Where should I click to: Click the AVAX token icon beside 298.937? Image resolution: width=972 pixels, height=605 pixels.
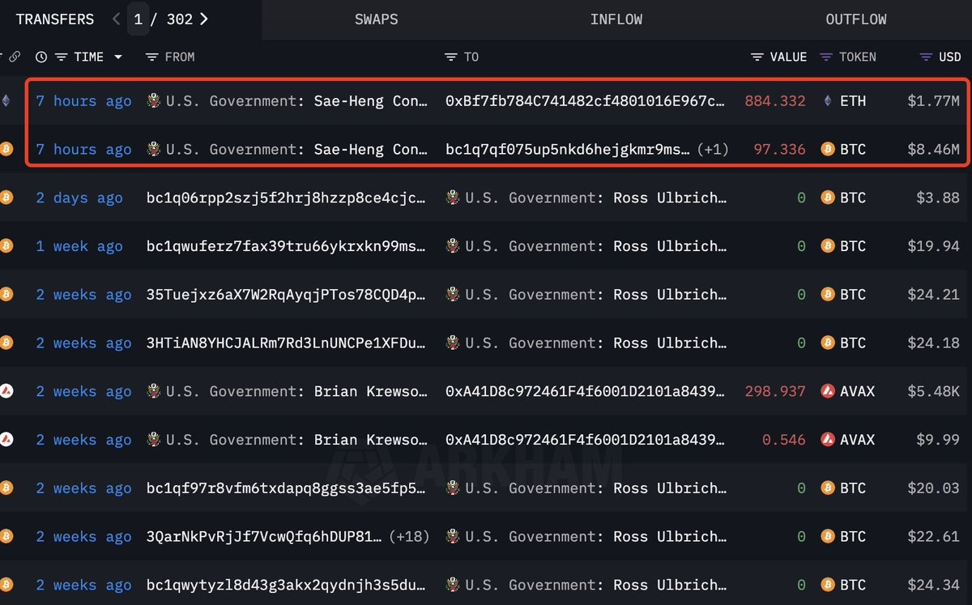click(x=828, y=392)
